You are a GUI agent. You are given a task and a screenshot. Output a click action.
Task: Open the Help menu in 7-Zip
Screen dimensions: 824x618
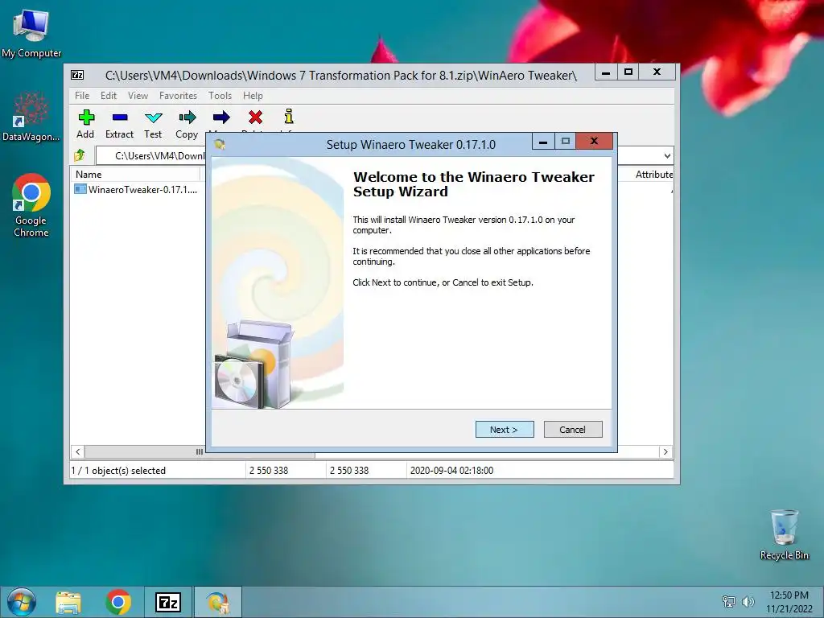point(253,96)
